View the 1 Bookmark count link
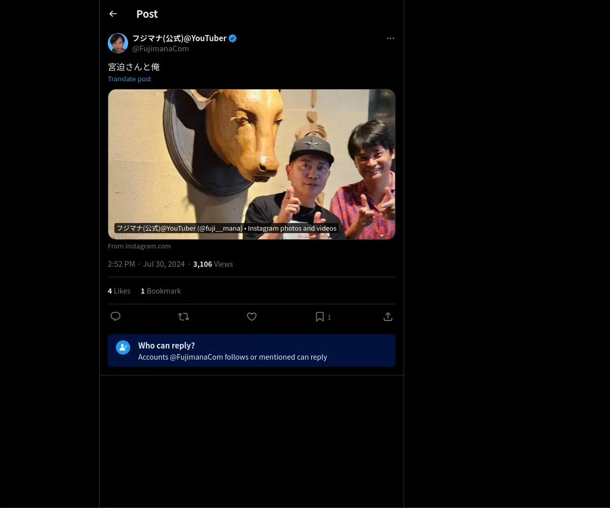 click(161, 291)
